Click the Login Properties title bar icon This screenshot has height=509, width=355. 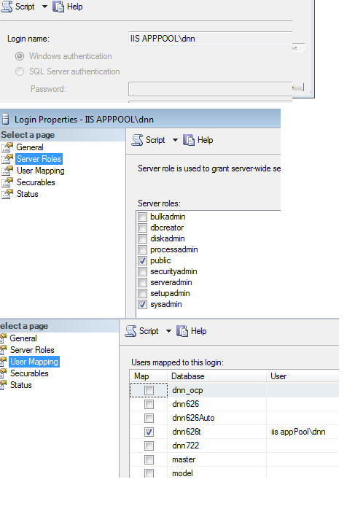point(5,119)
